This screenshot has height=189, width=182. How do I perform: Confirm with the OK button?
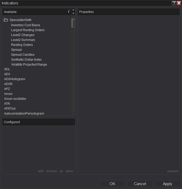pyautogui.click(x=112, y=184)
